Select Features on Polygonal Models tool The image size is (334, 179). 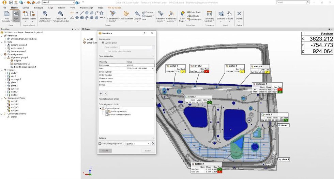pos(61,16)
